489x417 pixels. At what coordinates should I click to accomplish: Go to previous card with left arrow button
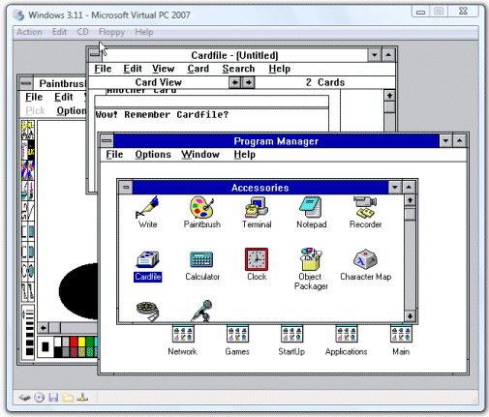(235, 82)
